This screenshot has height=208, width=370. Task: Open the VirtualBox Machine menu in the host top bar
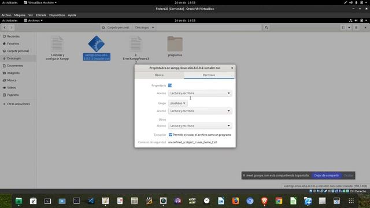coord(40,2)
